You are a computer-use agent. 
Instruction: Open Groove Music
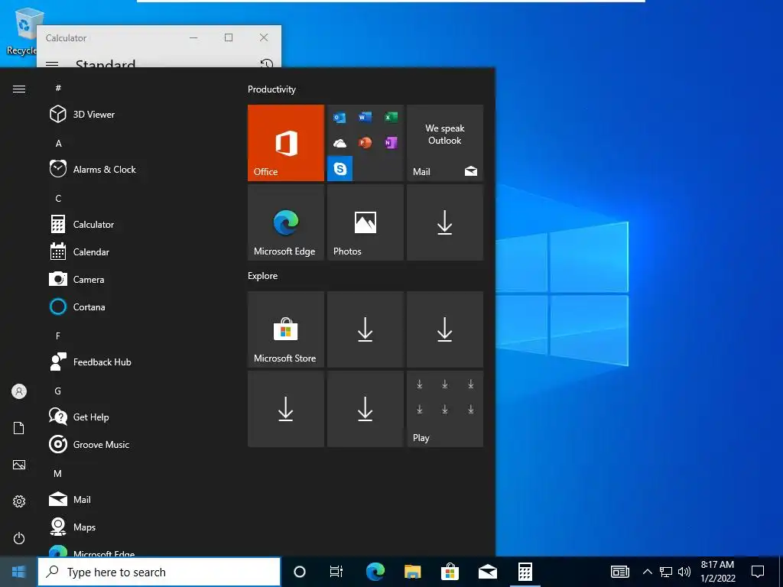pyautogui.click(x=135, y=444)
